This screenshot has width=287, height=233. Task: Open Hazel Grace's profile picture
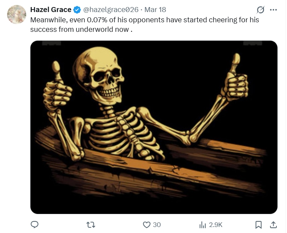tap(17, 14)
